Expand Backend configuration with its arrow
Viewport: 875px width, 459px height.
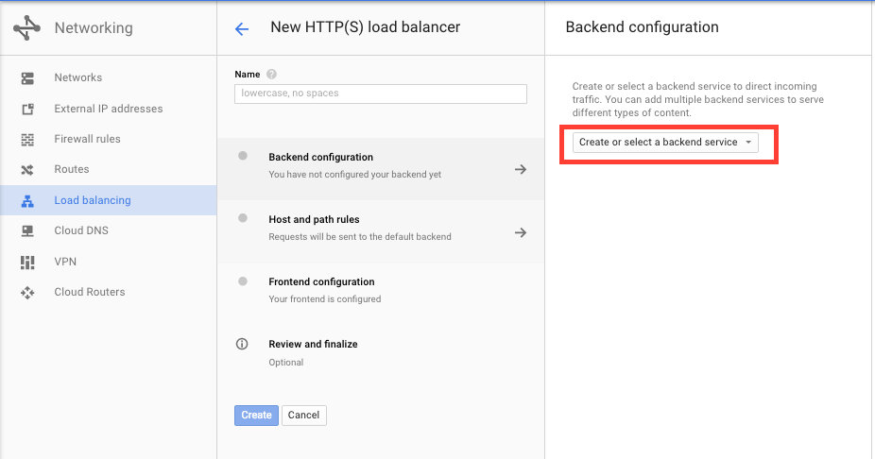tap(520, 170)
